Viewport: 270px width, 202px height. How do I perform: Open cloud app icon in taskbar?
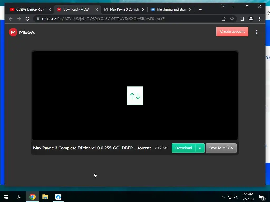58,197
